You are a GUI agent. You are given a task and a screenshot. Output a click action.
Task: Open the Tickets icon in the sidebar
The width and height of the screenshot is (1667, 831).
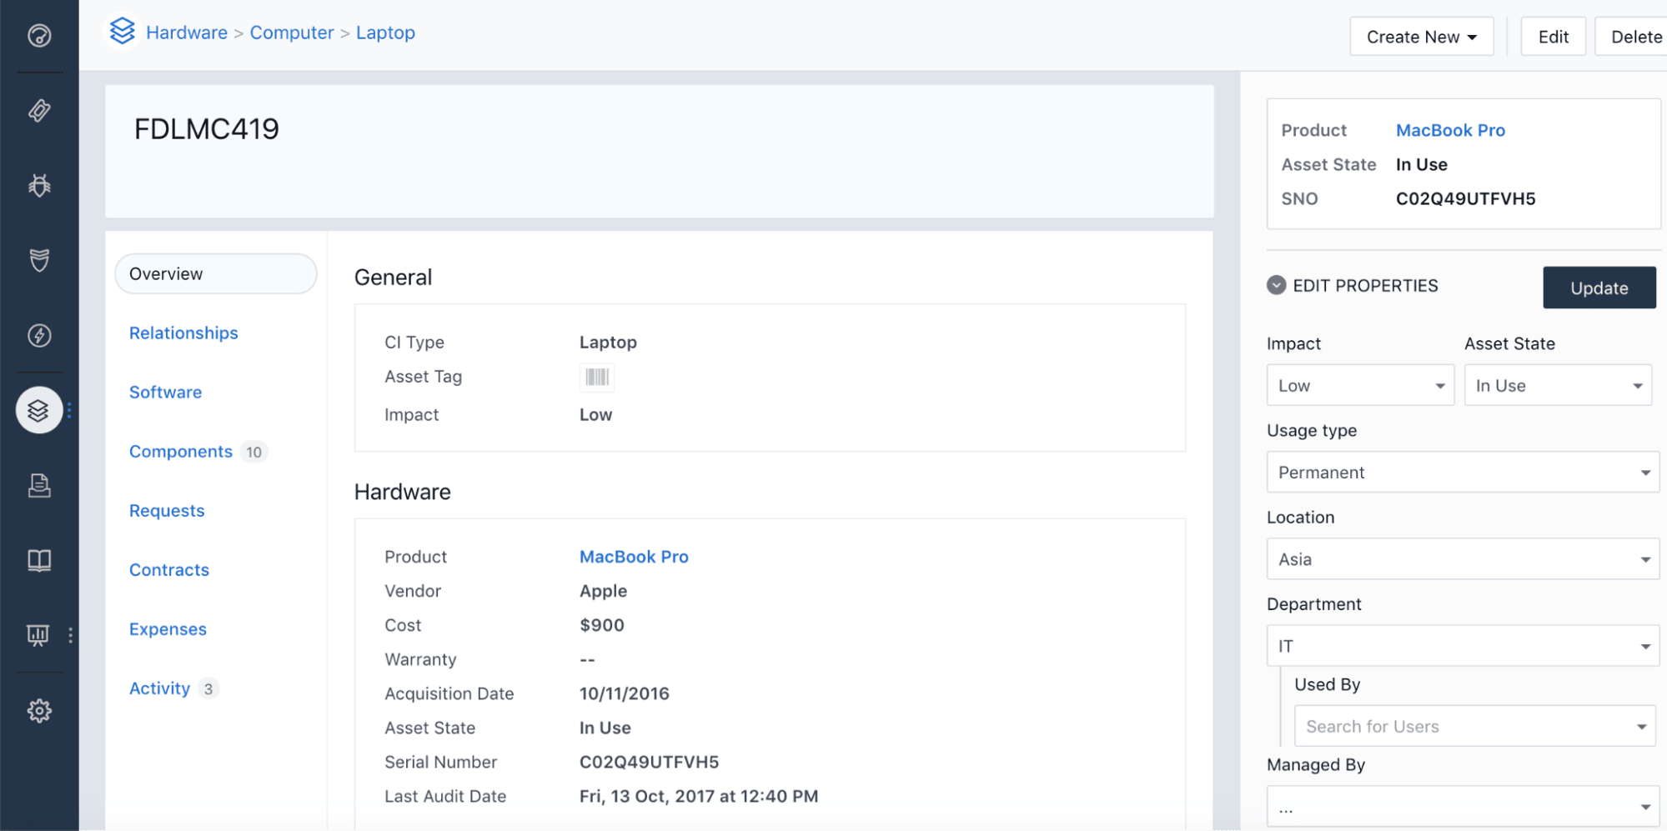(x=38, y=111)
